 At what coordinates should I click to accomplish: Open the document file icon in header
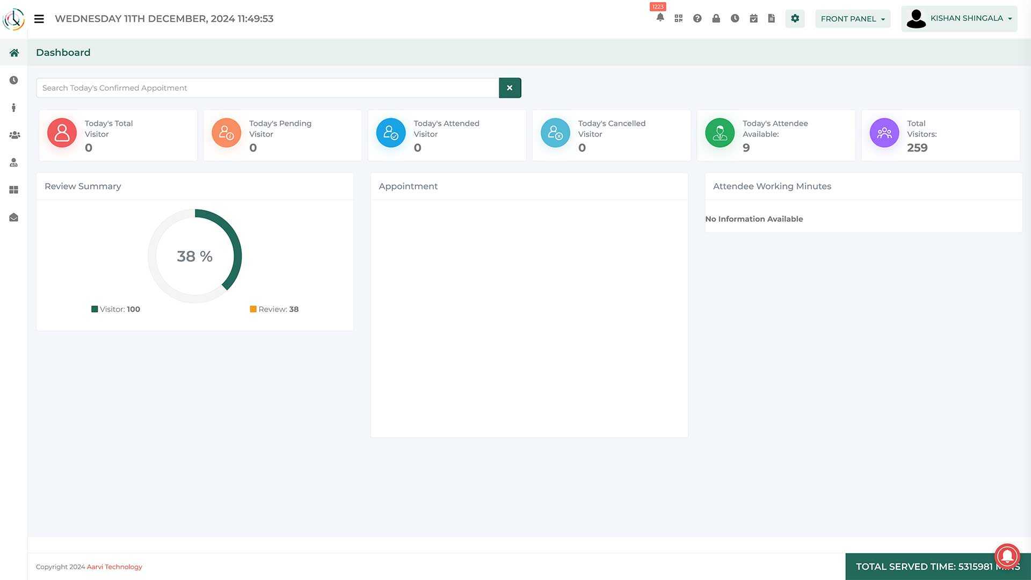(x=772, y=18)
